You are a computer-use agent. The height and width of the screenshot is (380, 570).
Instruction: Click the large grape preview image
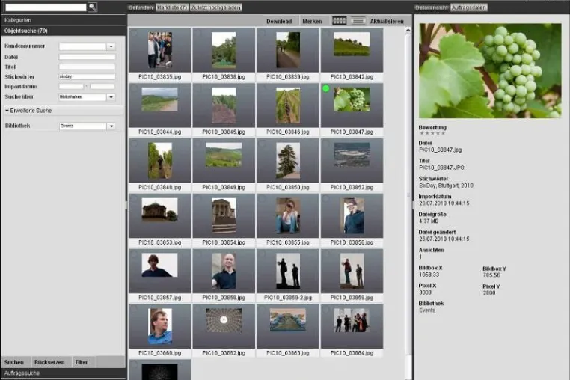490,70
